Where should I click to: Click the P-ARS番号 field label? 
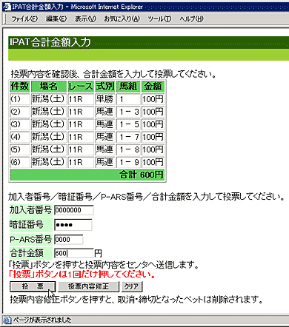31,239
